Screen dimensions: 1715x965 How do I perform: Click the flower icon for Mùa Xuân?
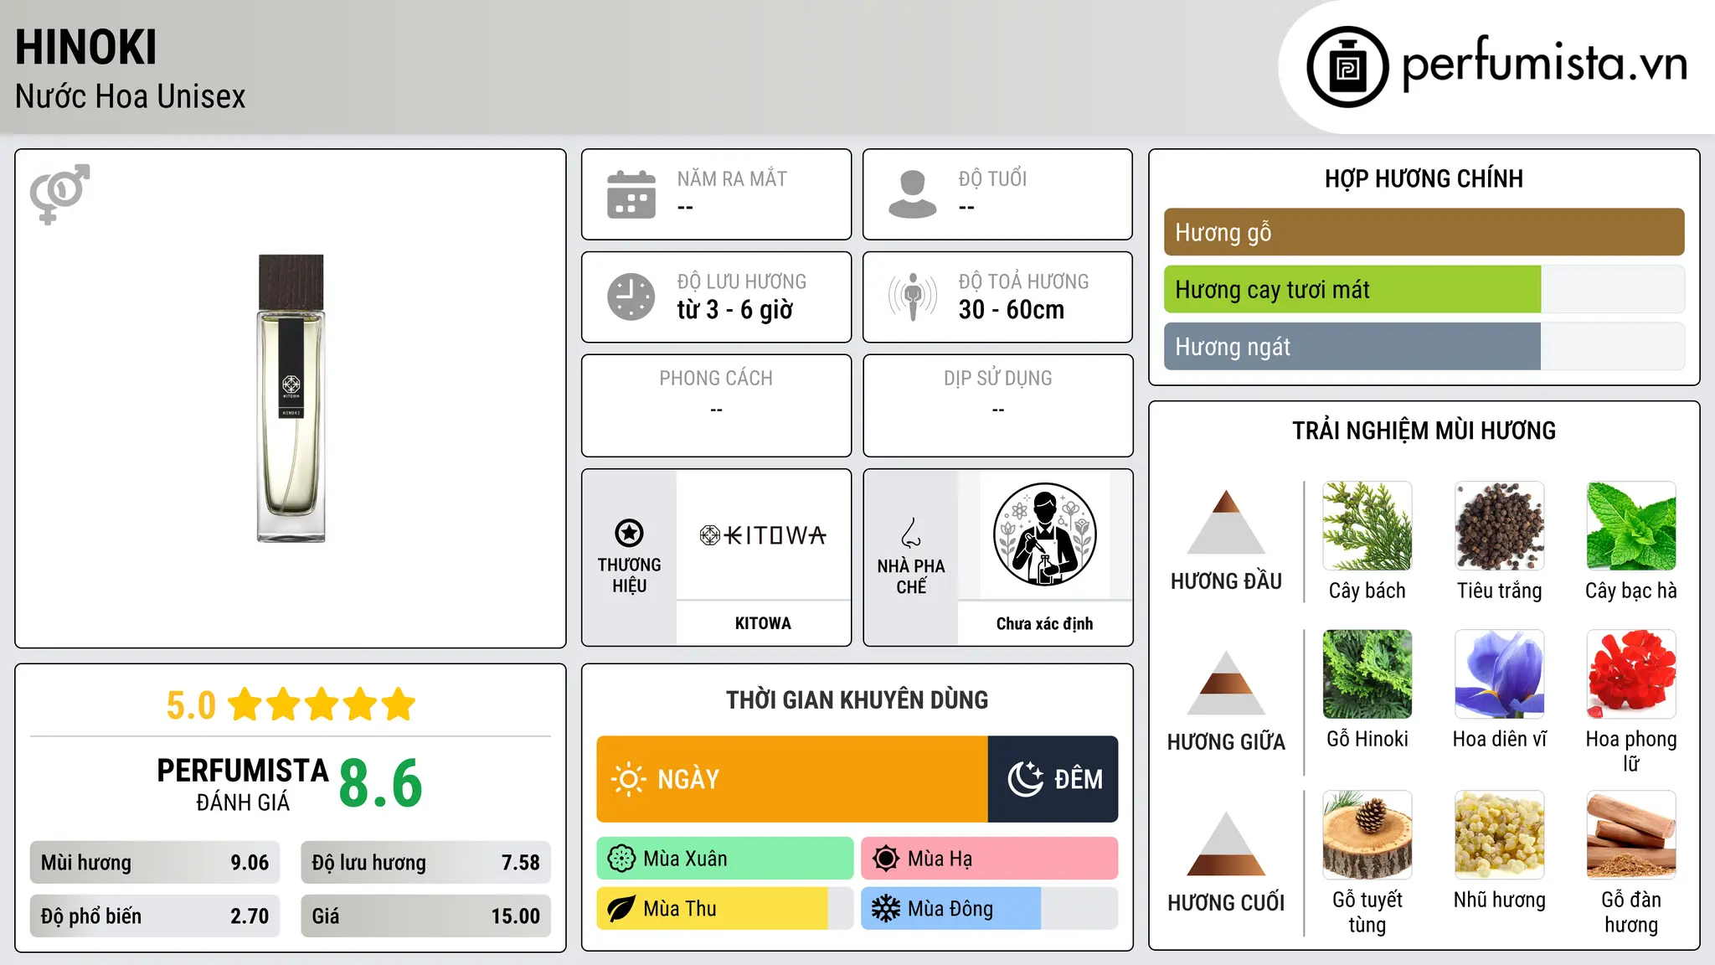coord(621,859)
